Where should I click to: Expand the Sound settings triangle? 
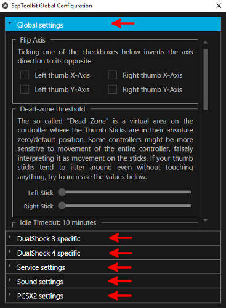[x=9, y=280]
